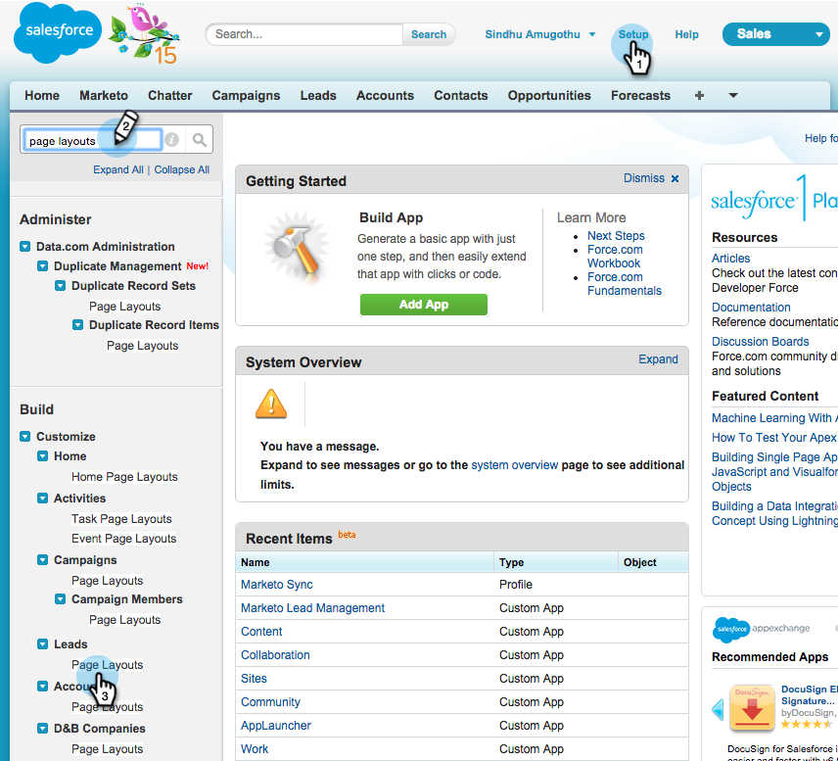Collapse the D&B Companies node
839x761 pixels.
(43, 729)
